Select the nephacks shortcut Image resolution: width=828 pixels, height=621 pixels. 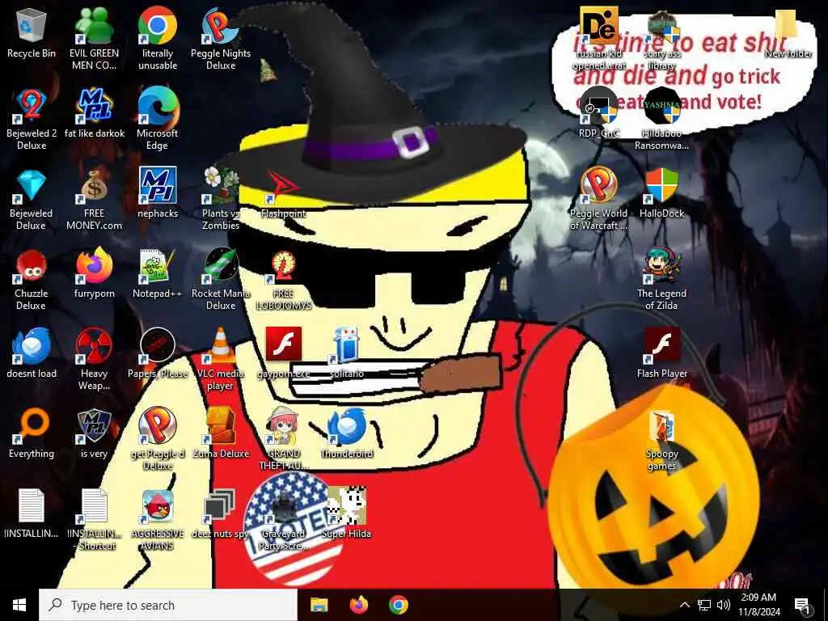pos(158,185)
